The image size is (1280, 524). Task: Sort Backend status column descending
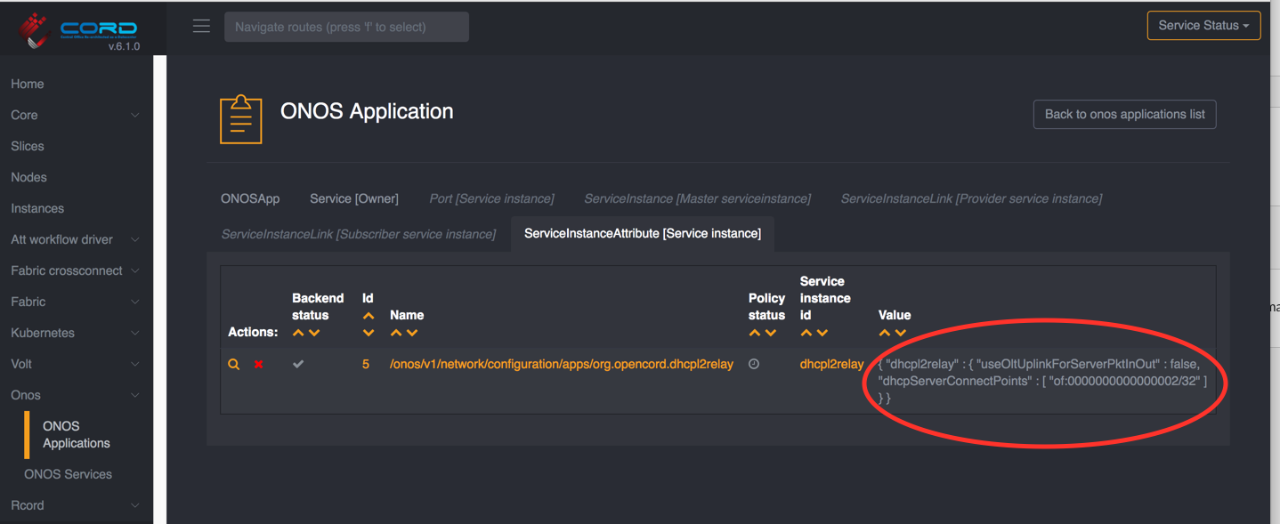(x=314, y=333)
